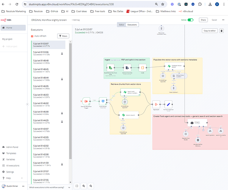Click the Copy to editor button
The image size is (228, 190).
click(210, 31)
